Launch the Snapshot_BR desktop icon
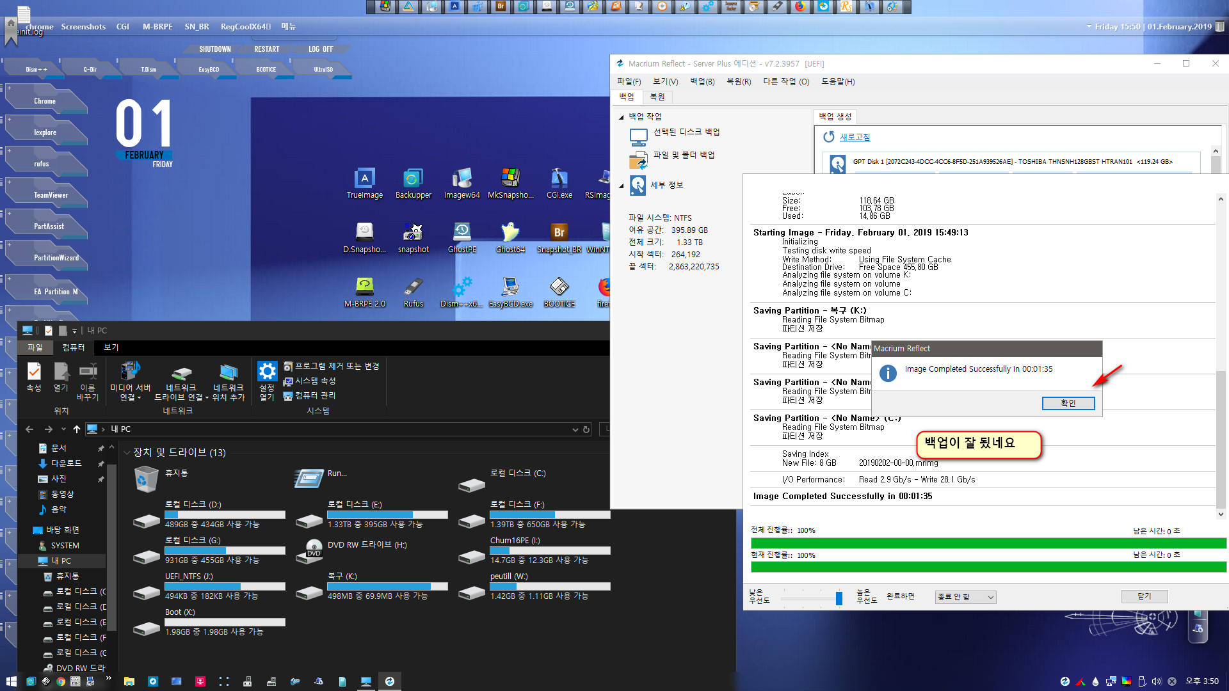This screenshot has height=691, width=1229. [x=559, y=237]
